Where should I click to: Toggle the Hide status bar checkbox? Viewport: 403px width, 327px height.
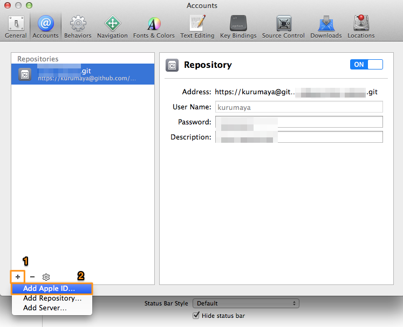196,316
